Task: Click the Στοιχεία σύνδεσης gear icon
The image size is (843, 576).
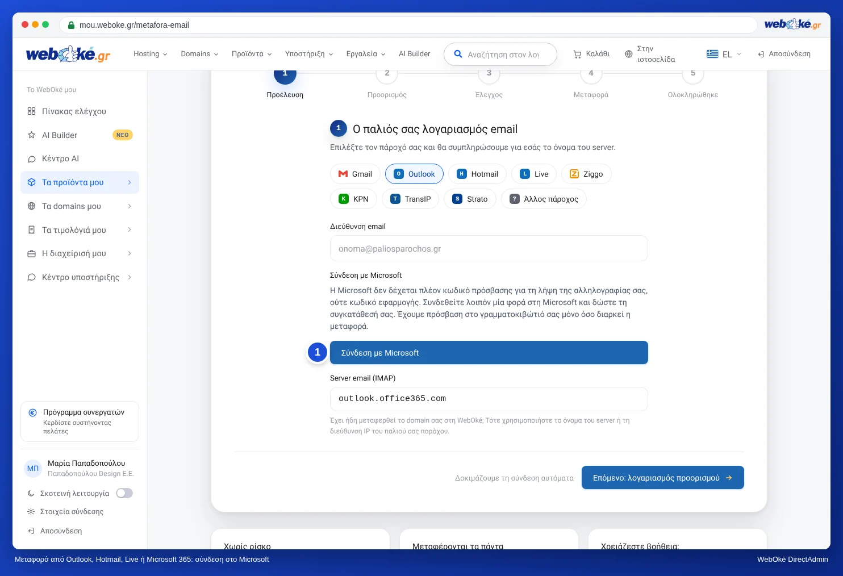Action: tap(31, 511)
